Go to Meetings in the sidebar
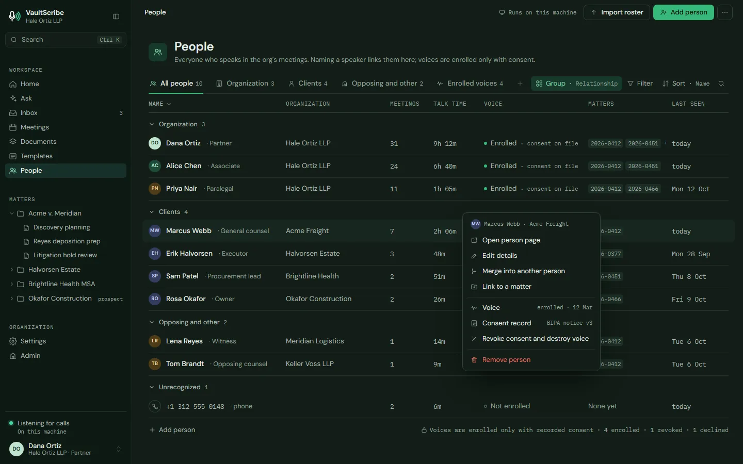 coord(66,127)
